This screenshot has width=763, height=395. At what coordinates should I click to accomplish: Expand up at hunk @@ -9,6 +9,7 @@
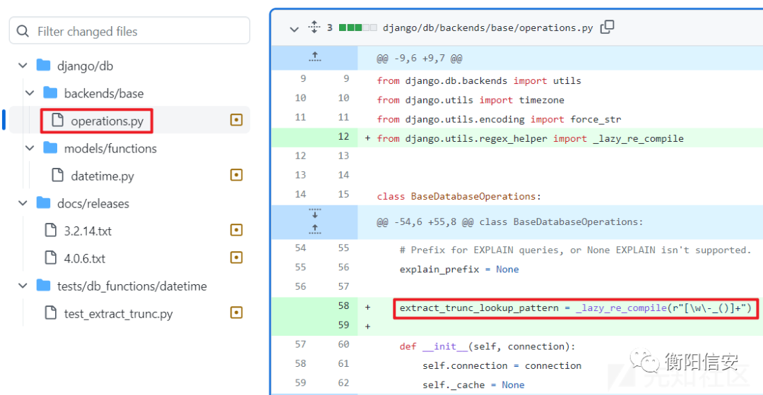click(x=315, y=57)
